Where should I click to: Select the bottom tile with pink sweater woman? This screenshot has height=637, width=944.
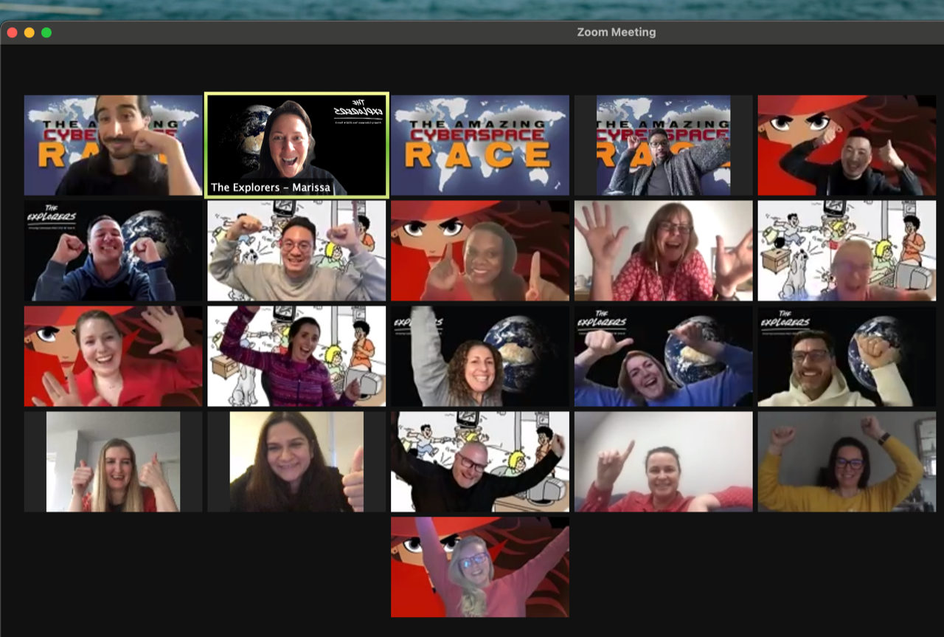(x=480, y=567)
